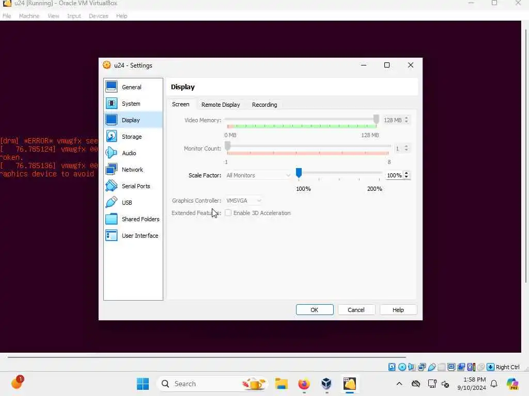The image size is (529, 396).
Task: Click the Monitor Count value field
Action: click(x=398, y=148)
